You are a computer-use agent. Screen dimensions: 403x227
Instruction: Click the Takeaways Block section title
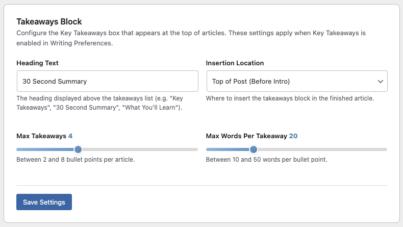click(49, 21)
